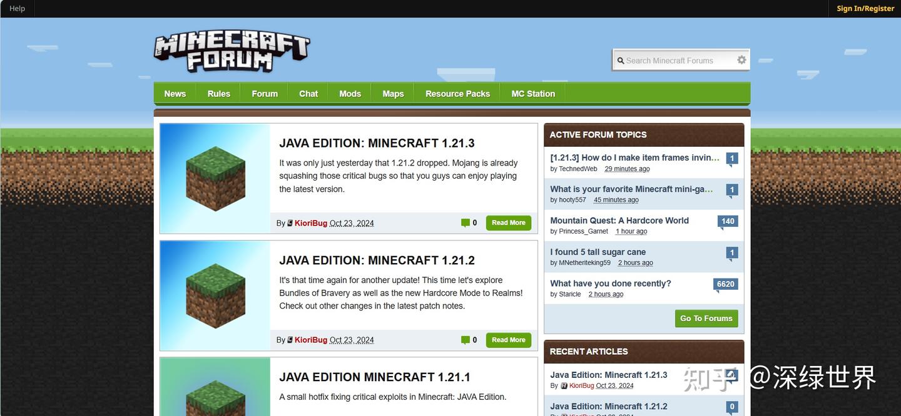
Task: Click the search magnifier icon
Action: pyautogui.click(x=620, y=60)
